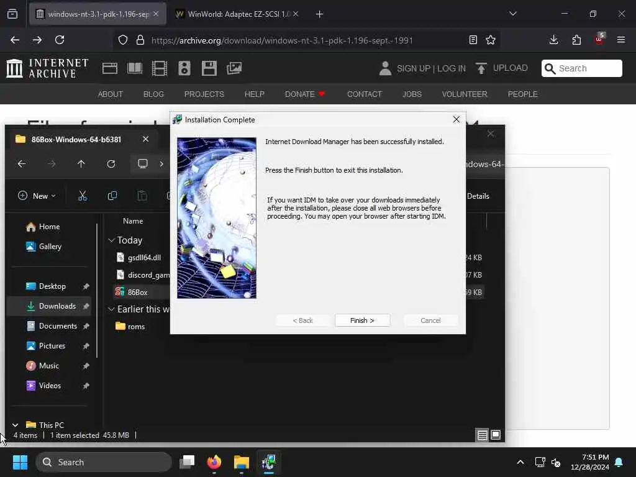Screen dimensions: 636x477
Task: Open ABOUT menu item
Action: click(x=111, y=94)
